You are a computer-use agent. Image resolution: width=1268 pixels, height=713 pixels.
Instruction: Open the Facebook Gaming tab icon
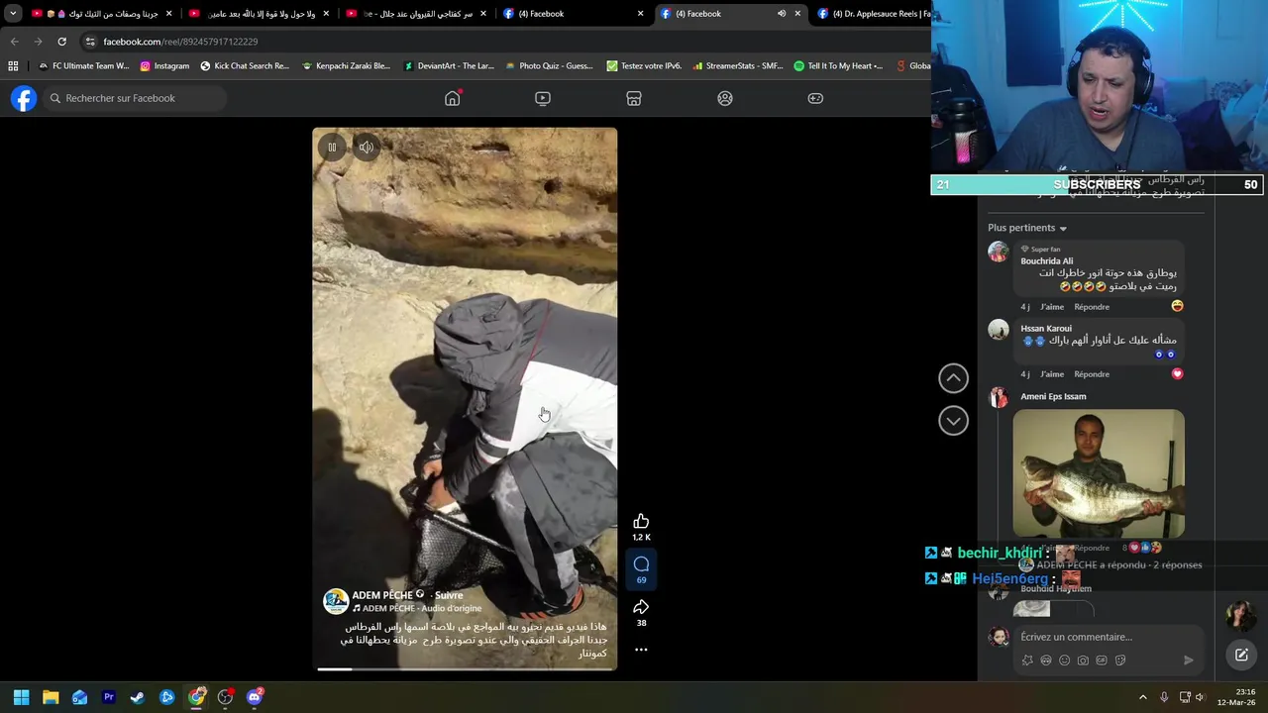point(815,98)
